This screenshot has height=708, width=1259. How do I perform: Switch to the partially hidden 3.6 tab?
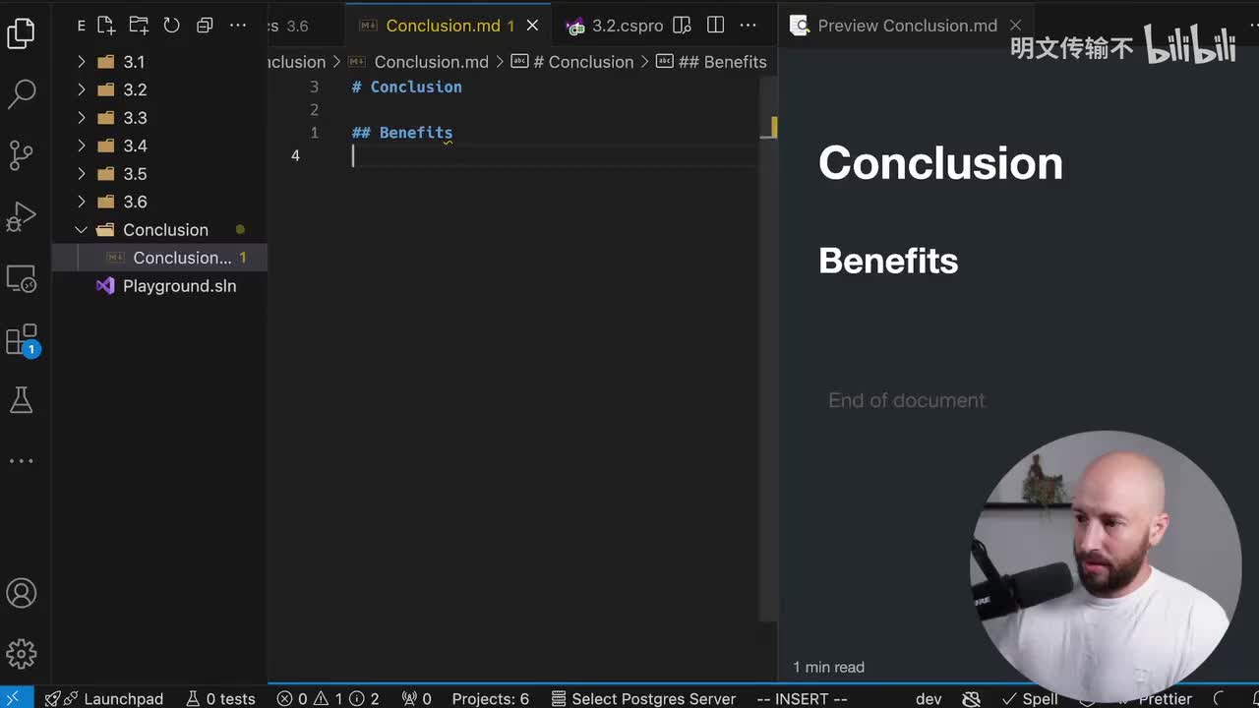289,26
